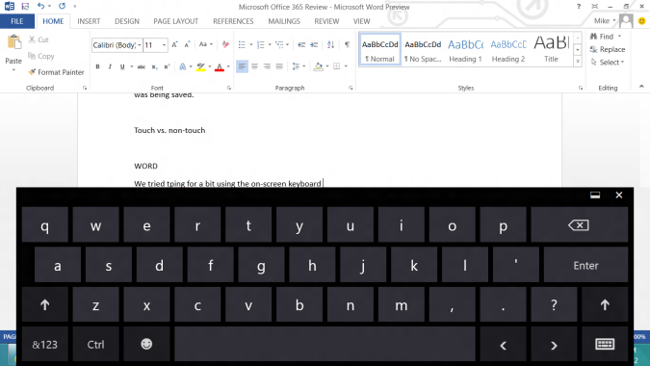Switch to the INSERT tab
Image resolution: width=650 pixels, height=366 pixels.
click(x=89, y=21)
